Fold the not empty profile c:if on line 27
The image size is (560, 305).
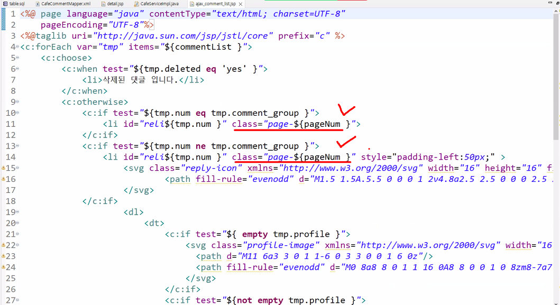(17, 300)
